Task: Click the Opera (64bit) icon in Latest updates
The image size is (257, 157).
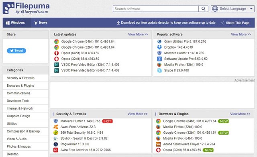Action: (x=56, y=53)
